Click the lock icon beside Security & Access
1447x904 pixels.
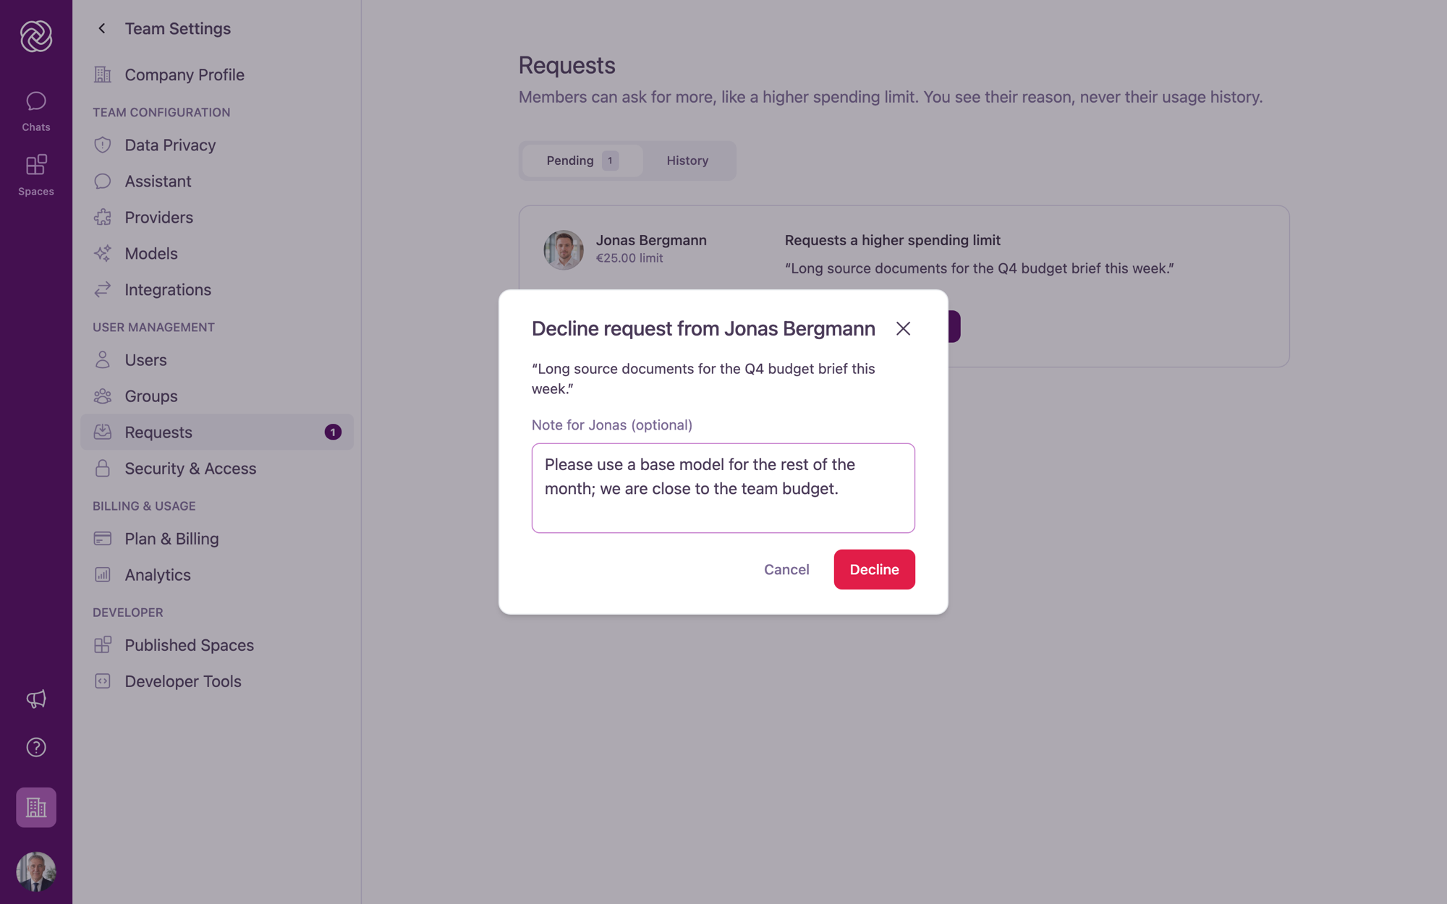tap(103, 468)
